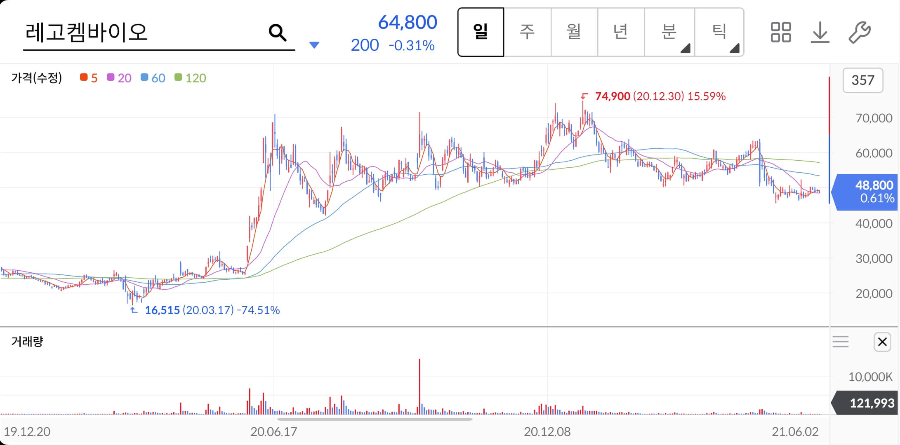Toggle the 20-day moving average legend

coord(119,78)
